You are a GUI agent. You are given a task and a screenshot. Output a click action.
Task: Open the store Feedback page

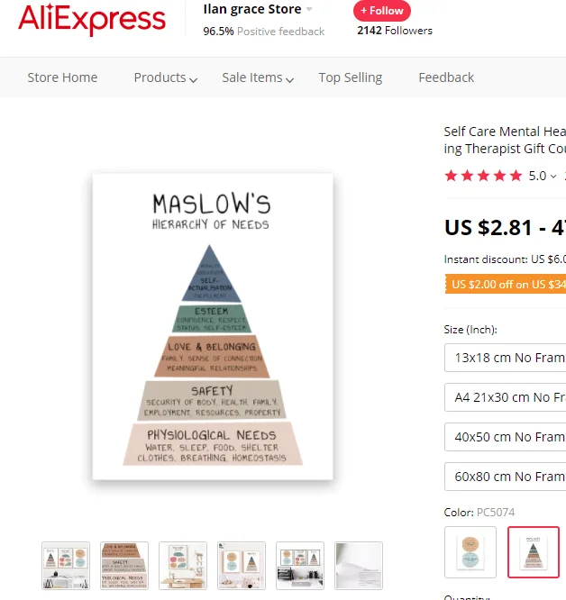446,77
